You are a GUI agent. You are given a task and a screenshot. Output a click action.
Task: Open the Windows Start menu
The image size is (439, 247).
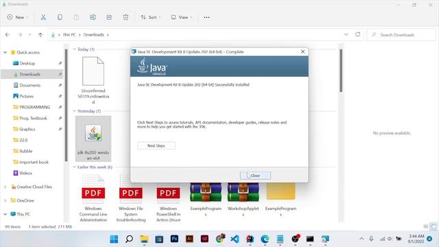(114, 239)
